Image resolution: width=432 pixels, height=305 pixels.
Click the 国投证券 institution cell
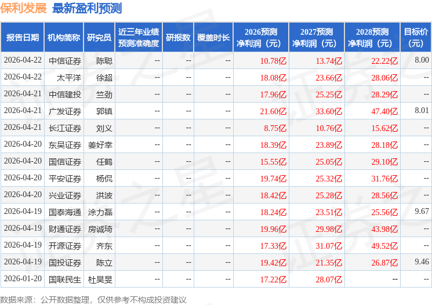[x=65, y=263]
